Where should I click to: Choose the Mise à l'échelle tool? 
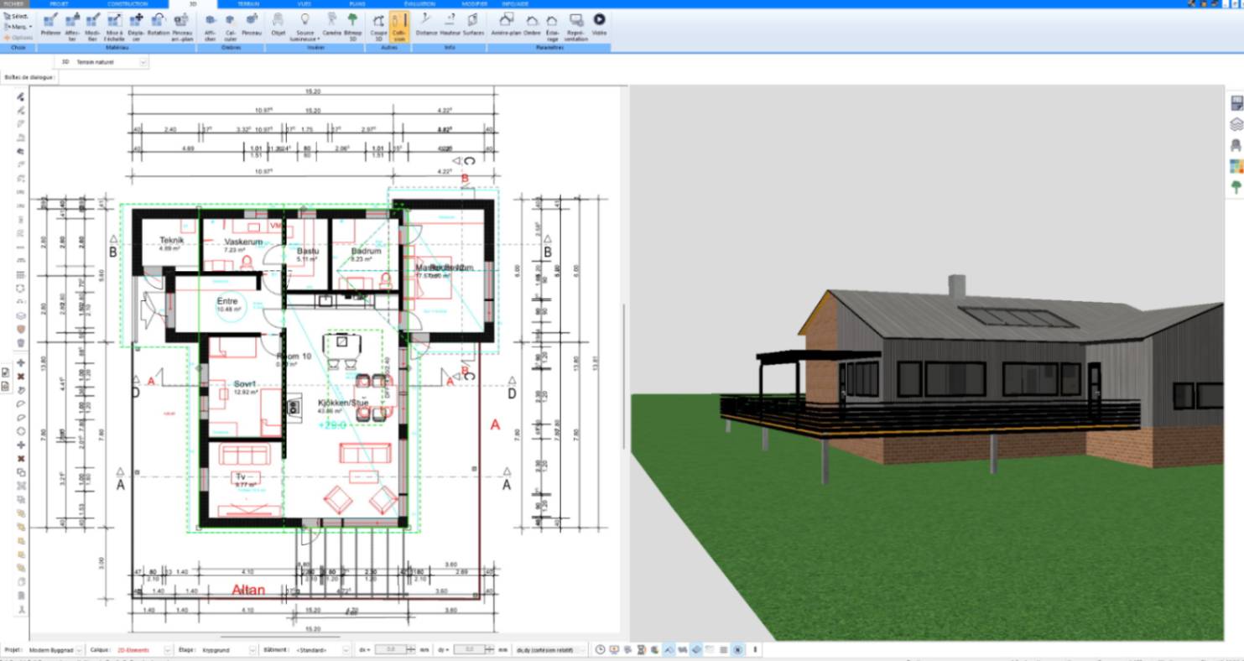pyautogui.click(x=114, y=26)
